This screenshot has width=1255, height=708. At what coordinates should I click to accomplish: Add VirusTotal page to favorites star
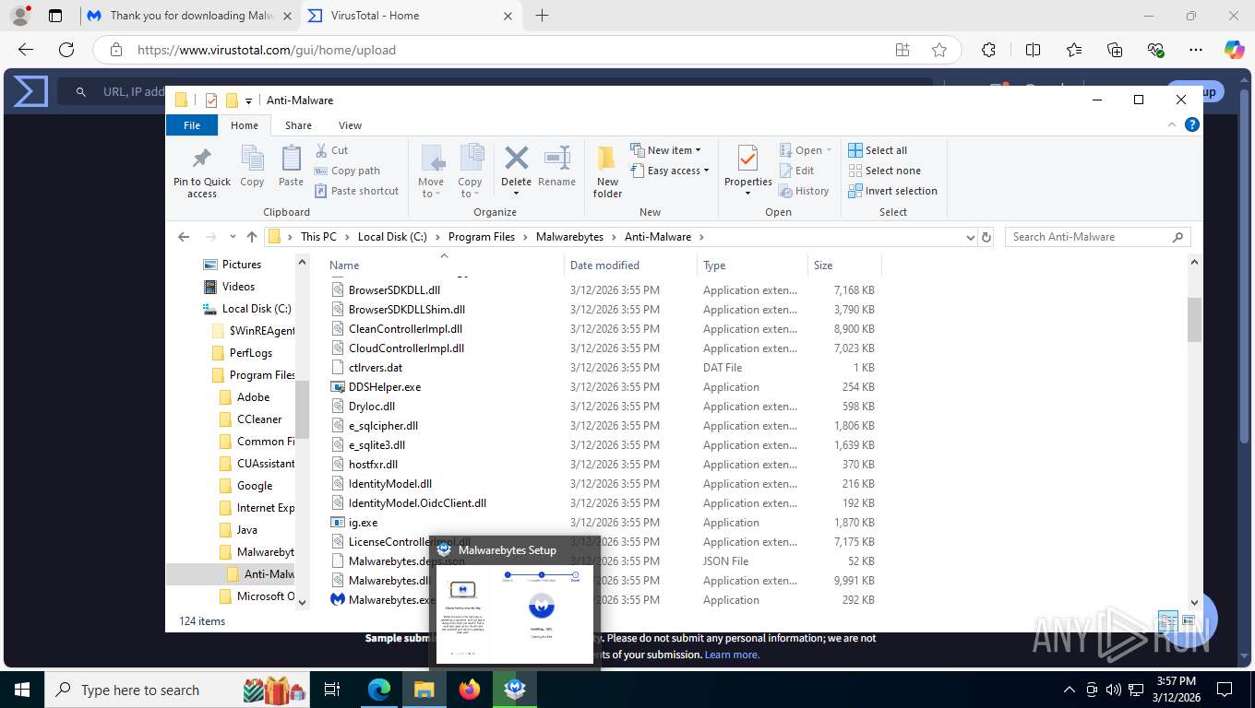coord(939,50)
